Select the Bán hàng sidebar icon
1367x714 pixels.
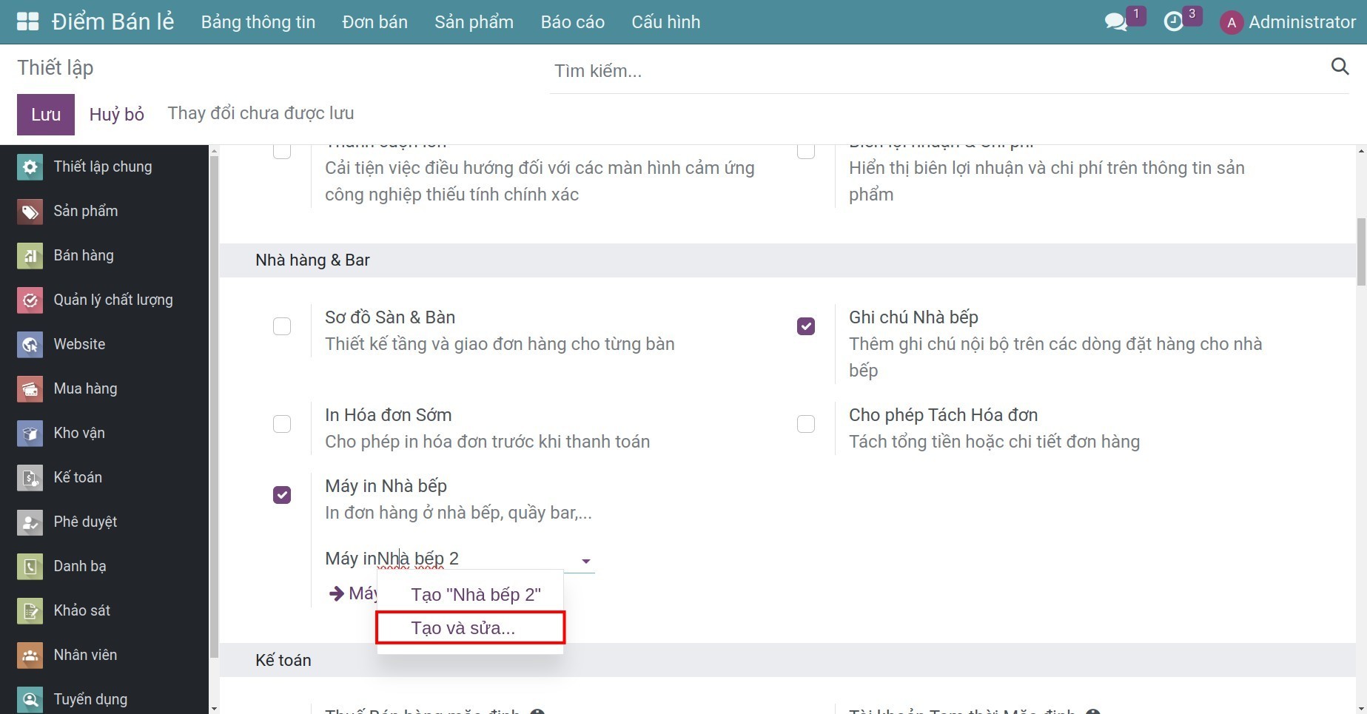pos(30,255)
